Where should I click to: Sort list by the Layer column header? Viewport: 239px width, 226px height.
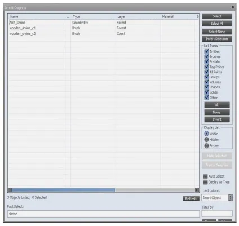click(138, 17)
